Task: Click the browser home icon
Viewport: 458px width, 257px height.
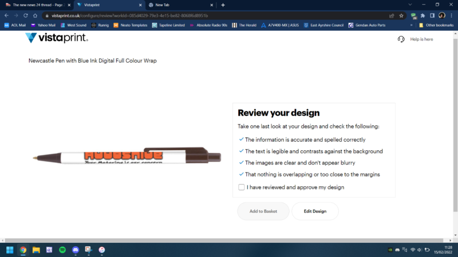Action: 35,15
